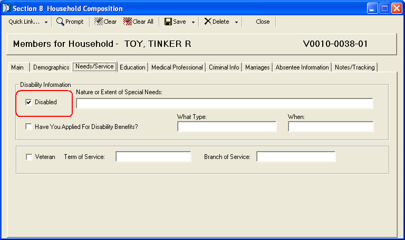405x240 pixels.
Task: Click the Branch of Service field
Action: (296, 156)
